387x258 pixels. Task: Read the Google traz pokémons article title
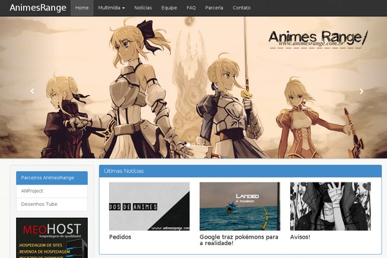(239, 240)
